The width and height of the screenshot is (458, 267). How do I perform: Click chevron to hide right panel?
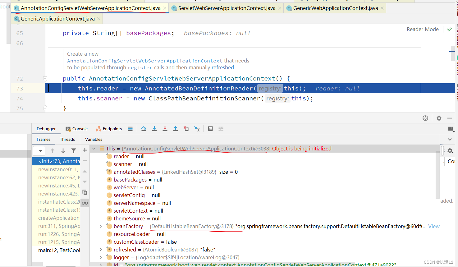tap(450, 139)
